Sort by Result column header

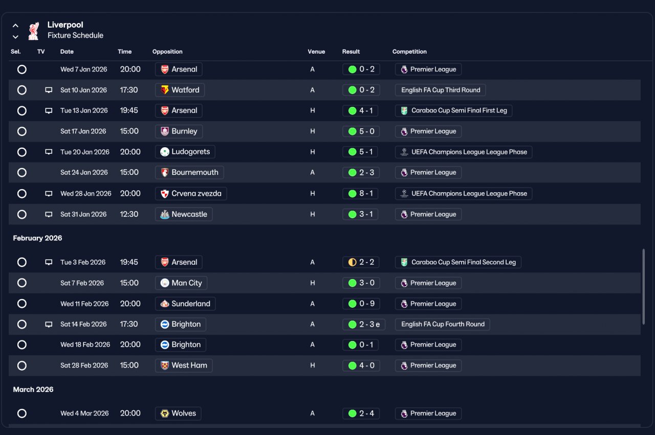tap(351, 52)
